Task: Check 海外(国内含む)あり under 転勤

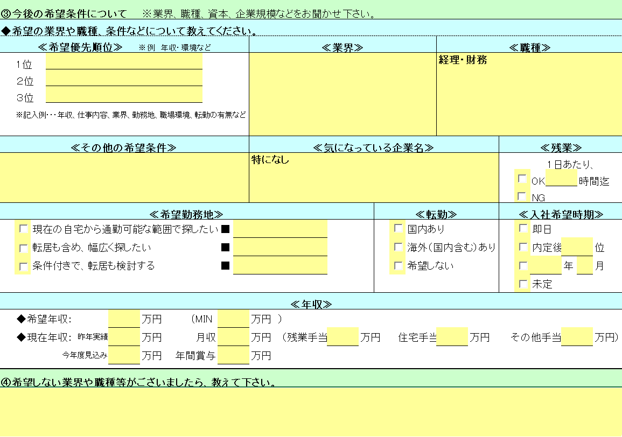Action: pos(399,247)
